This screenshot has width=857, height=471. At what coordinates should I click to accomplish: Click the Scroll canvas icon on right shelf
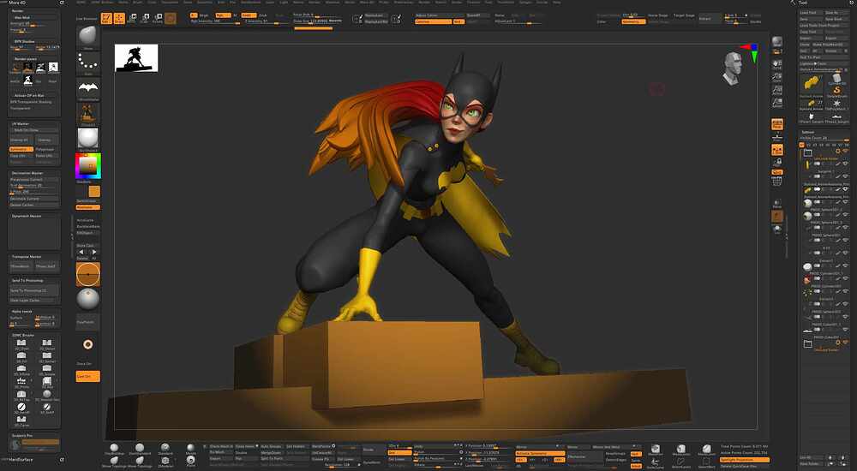coord(776,64)
